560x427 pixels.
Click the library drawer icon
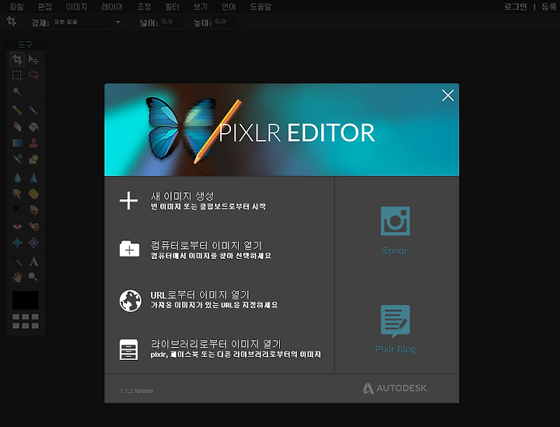128,349
